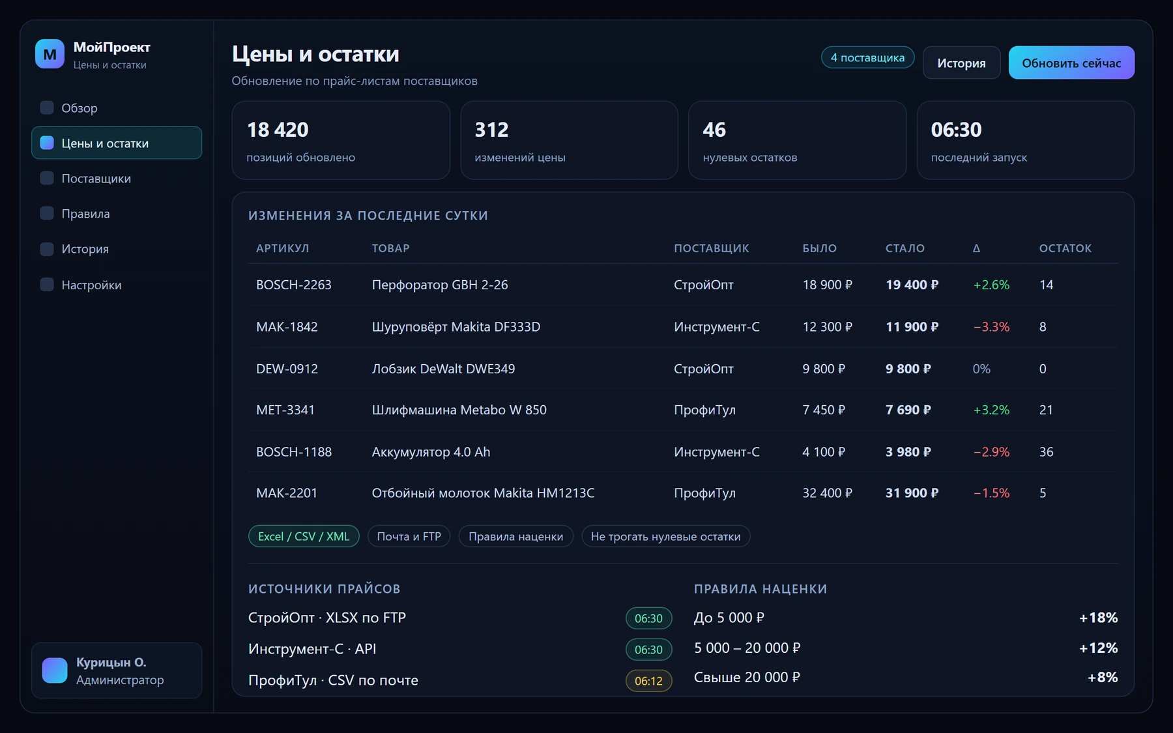Click the −3.3% delta value

coord(991,326)
